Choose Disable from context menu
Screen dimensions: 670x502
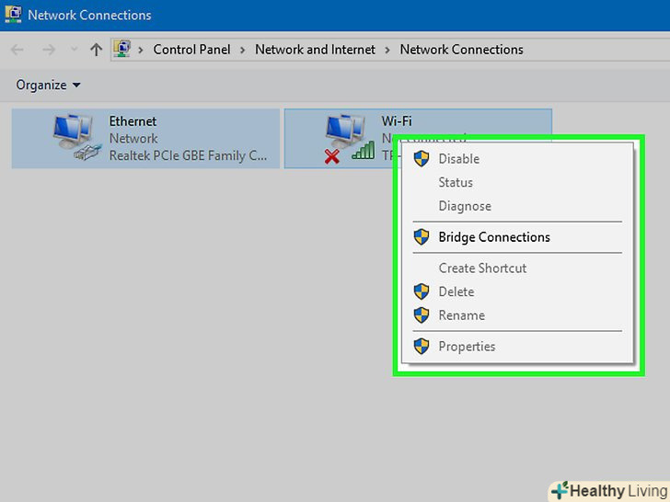pos(517,159)
